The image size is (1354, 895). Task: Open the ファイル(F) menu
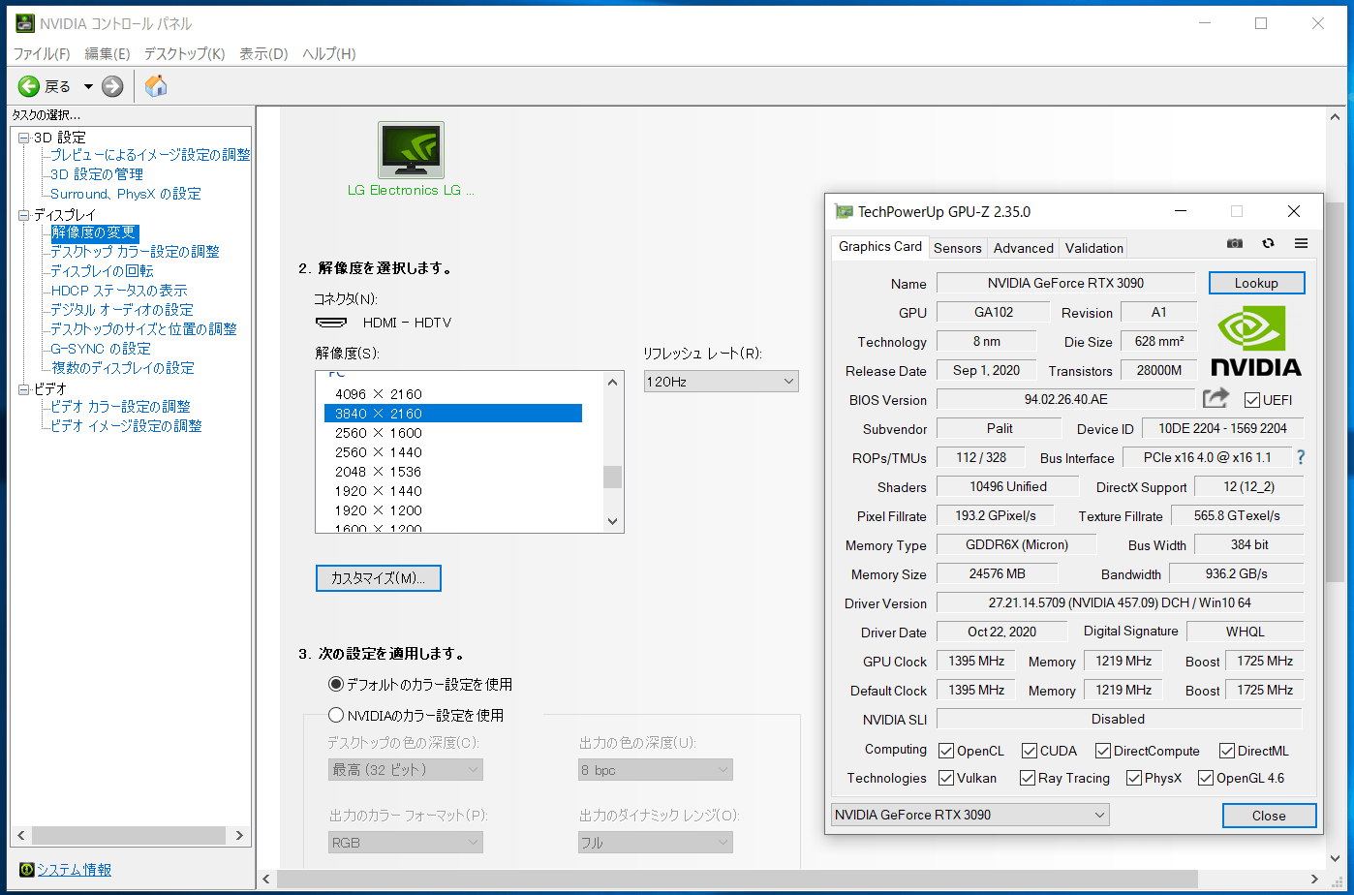[x=42, y=54]
